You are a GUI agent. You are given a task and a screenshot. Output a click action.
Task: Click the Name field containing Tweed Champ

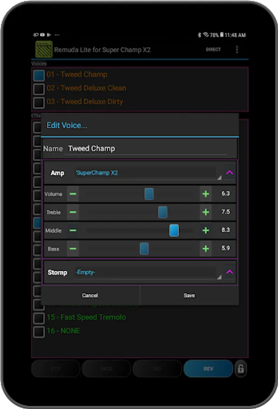coord(146,149)
